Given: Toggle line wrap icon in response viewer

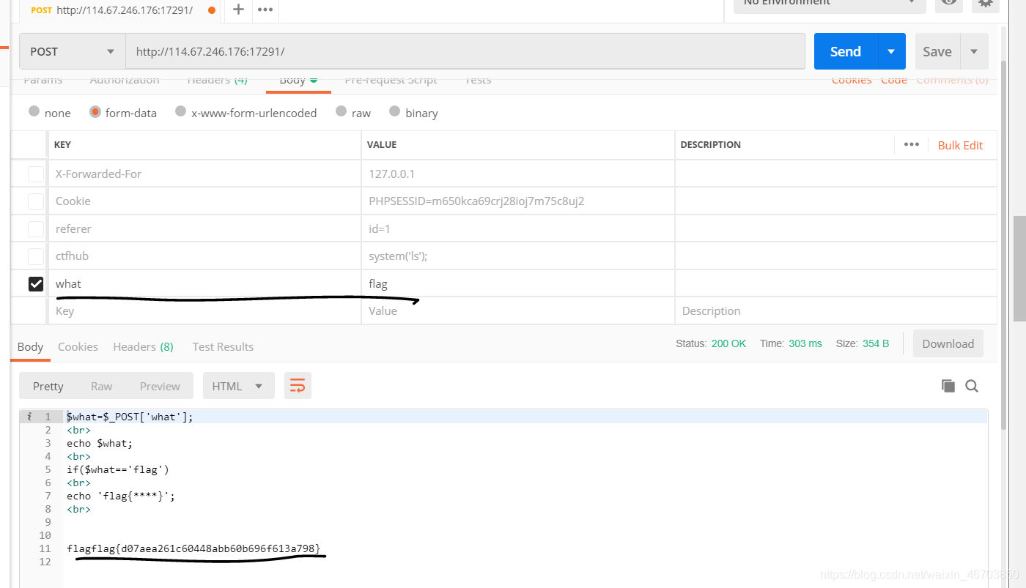Looking at the screenshot, I should click(x=298, y=386).
